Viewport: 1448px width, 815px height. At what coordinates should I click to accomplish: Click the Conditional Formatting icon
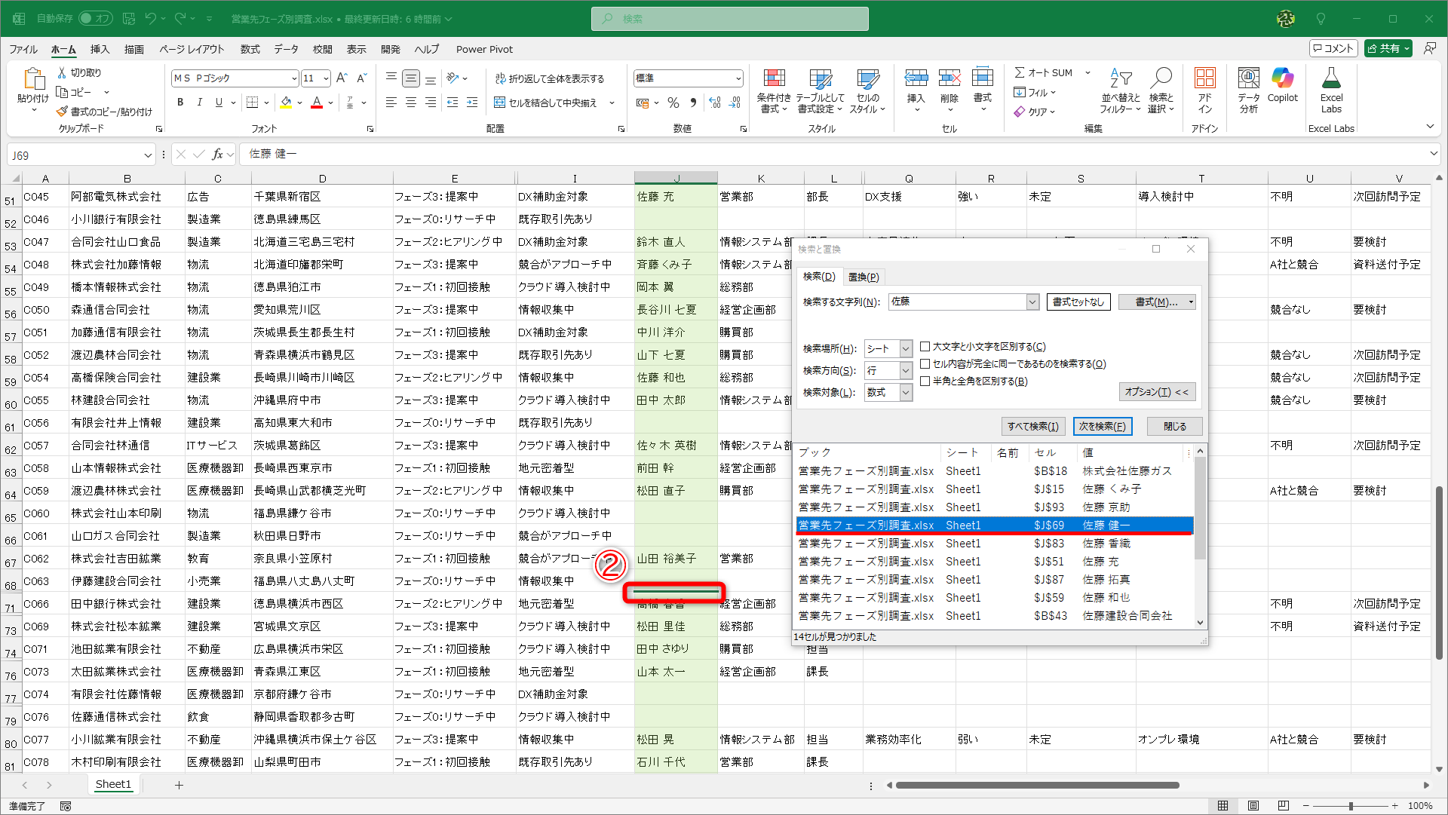pyautogui.click(x=774, y=78)
